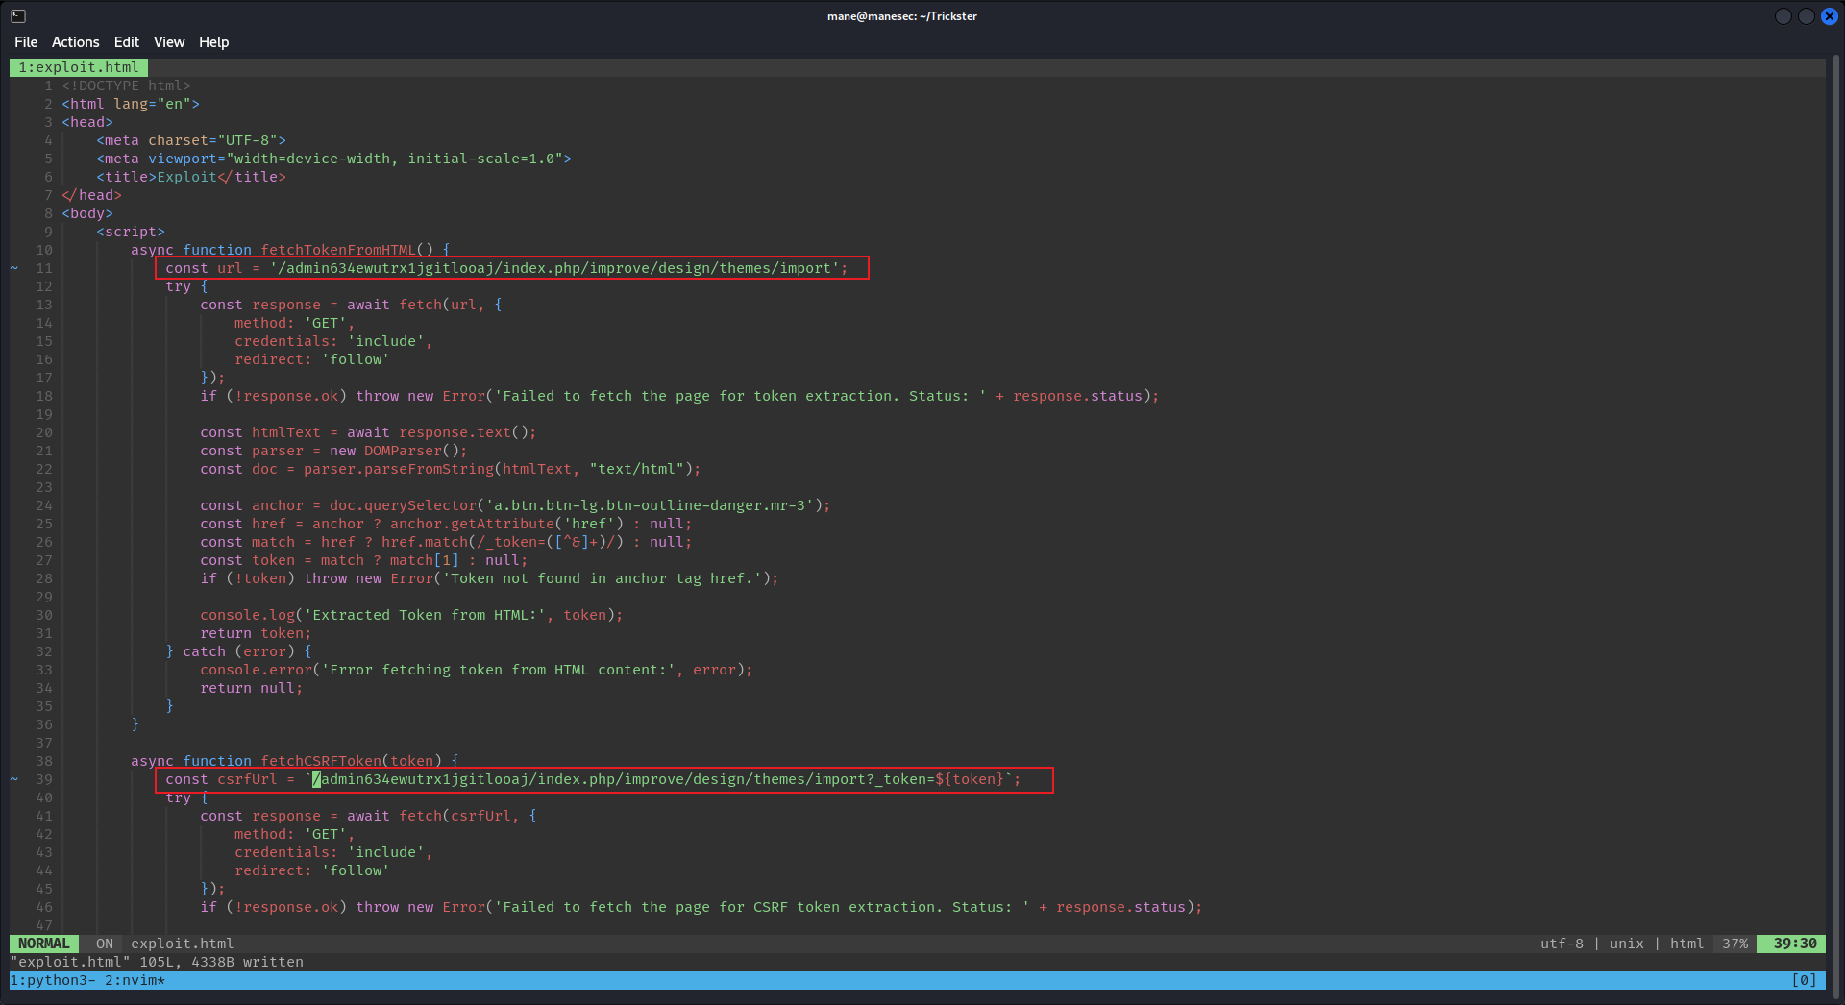Click the csrfUrl template string on line 39
This screenshot has width=1845, height=1005.
pos(658,779)
